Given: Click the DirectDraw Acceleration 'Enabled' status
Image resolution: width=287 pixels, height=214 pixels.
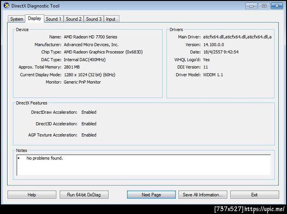Looking at the screenshot, I should click(x=89, y=112).
